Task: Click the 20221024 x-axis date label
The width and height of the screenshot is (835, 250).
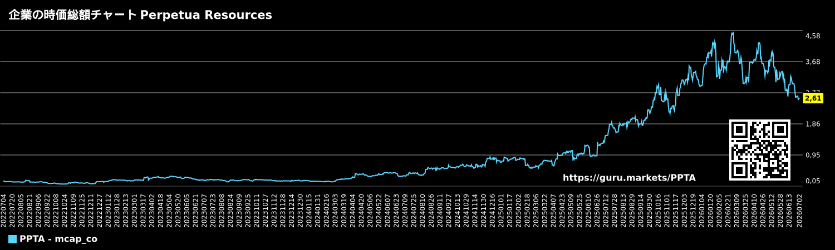Action: [x=65, y=210]
